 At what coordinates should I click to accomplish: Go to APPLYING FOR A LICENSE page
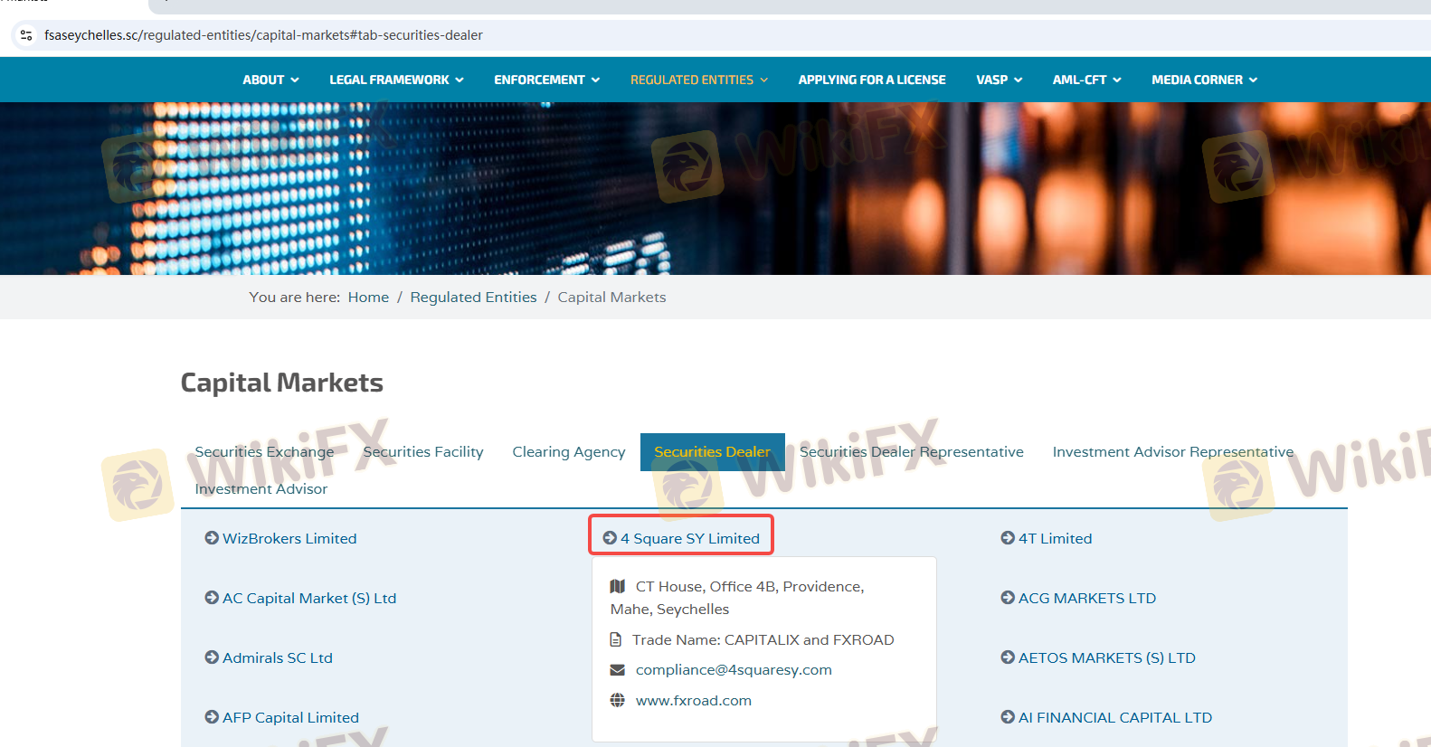[871, 80]
